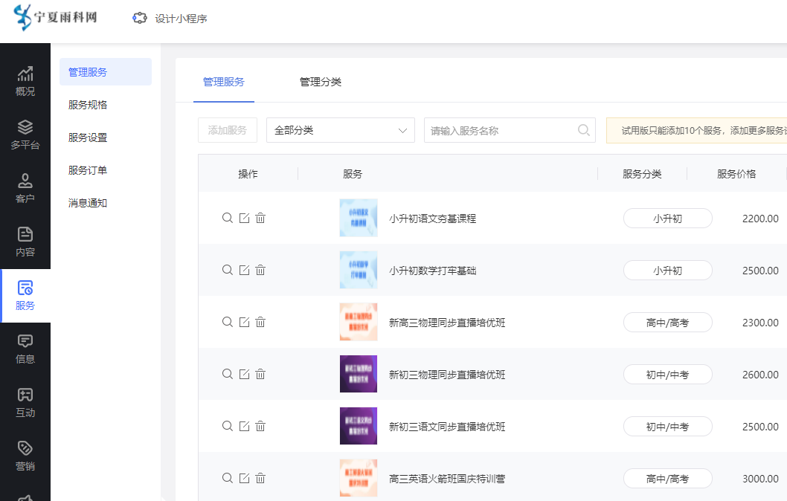787x501 pixels.
Task: Switch to the 管理分类 tab
Action: tap(320, 82)
